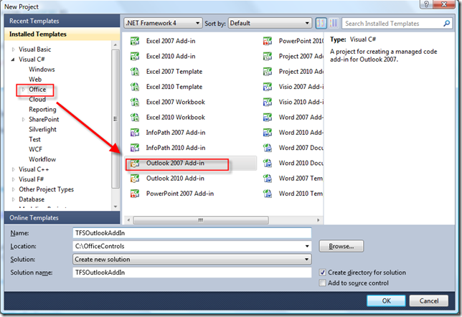The image size is (462, 317).
Task: Click the tree scrollbar down arrow
Action: click(x=115, y=207)
